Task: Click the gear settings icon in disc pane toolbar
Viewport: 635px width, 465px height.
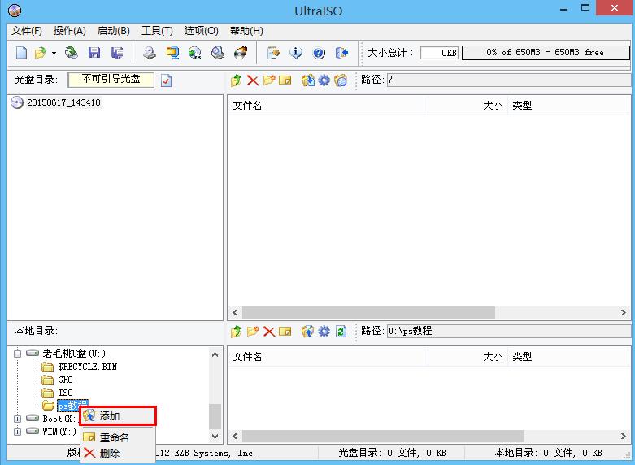Action: 324,80
